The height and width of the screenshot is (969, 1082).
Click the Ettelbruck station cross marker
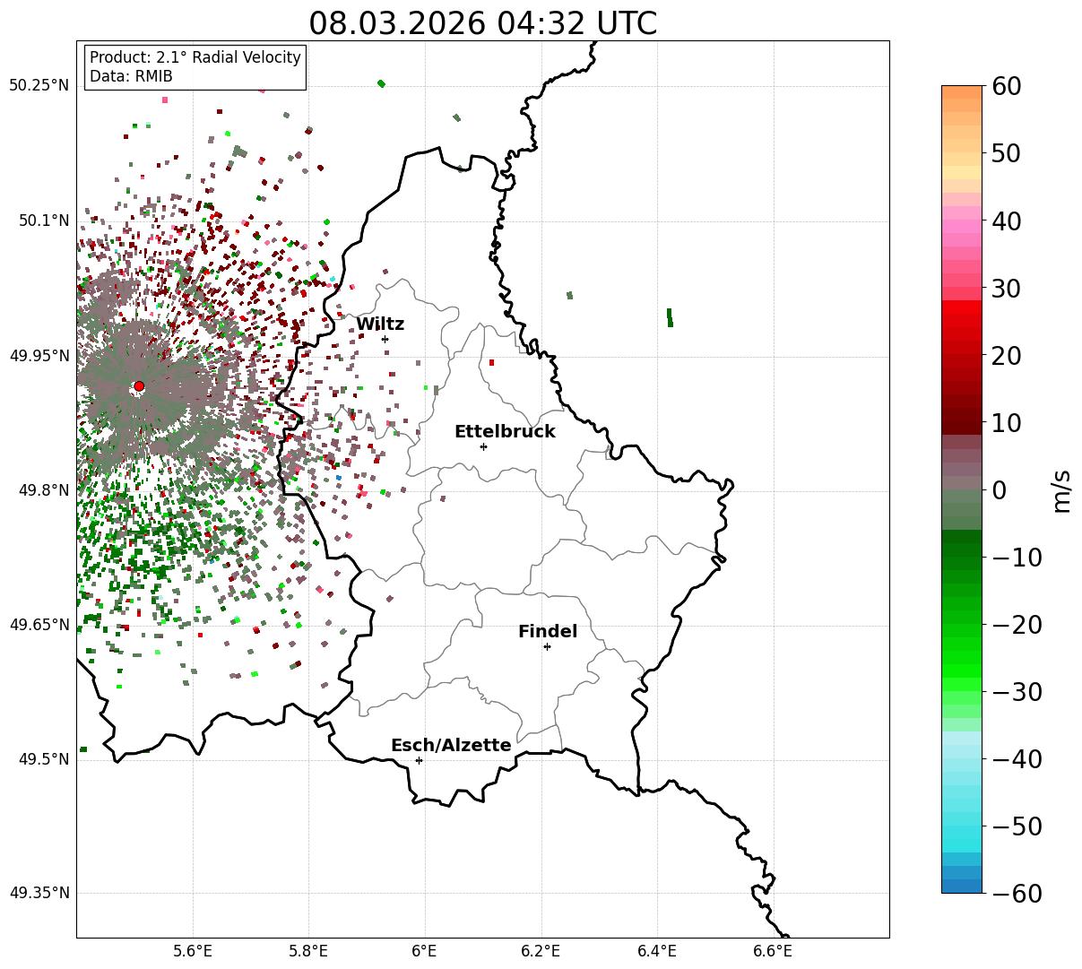(483, 446)
